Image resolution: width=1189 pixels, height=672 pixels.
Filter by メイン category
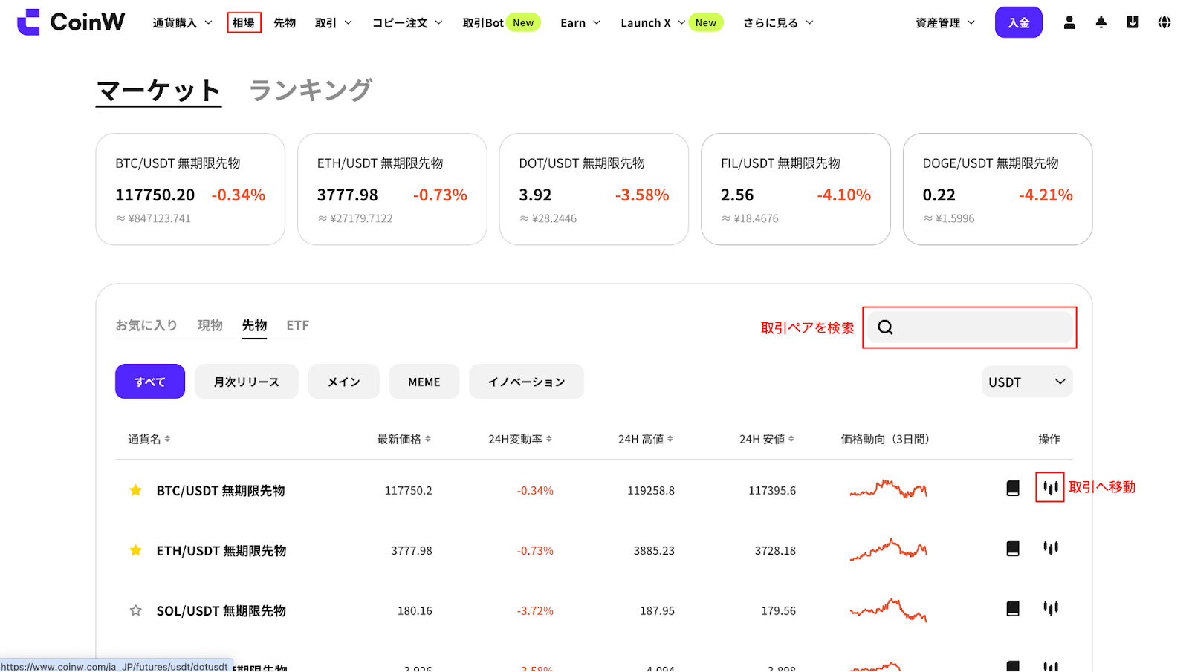344,382
